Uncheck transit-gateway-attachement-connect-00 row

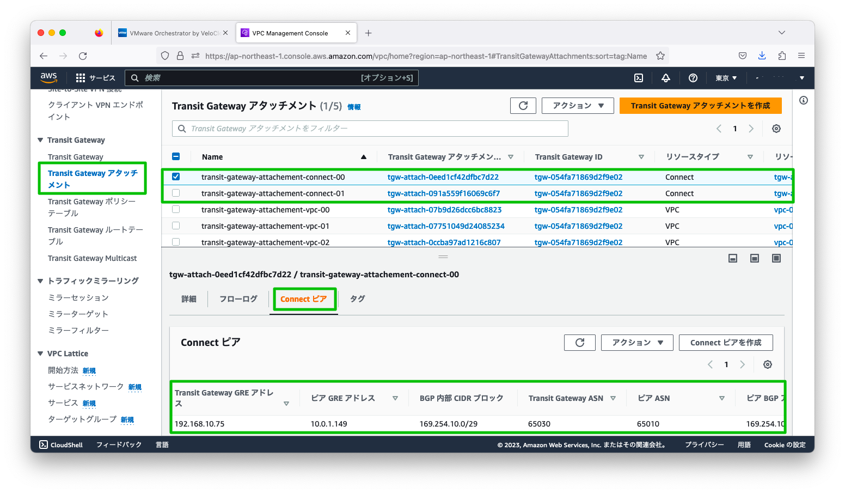click(x=176, y=176)
